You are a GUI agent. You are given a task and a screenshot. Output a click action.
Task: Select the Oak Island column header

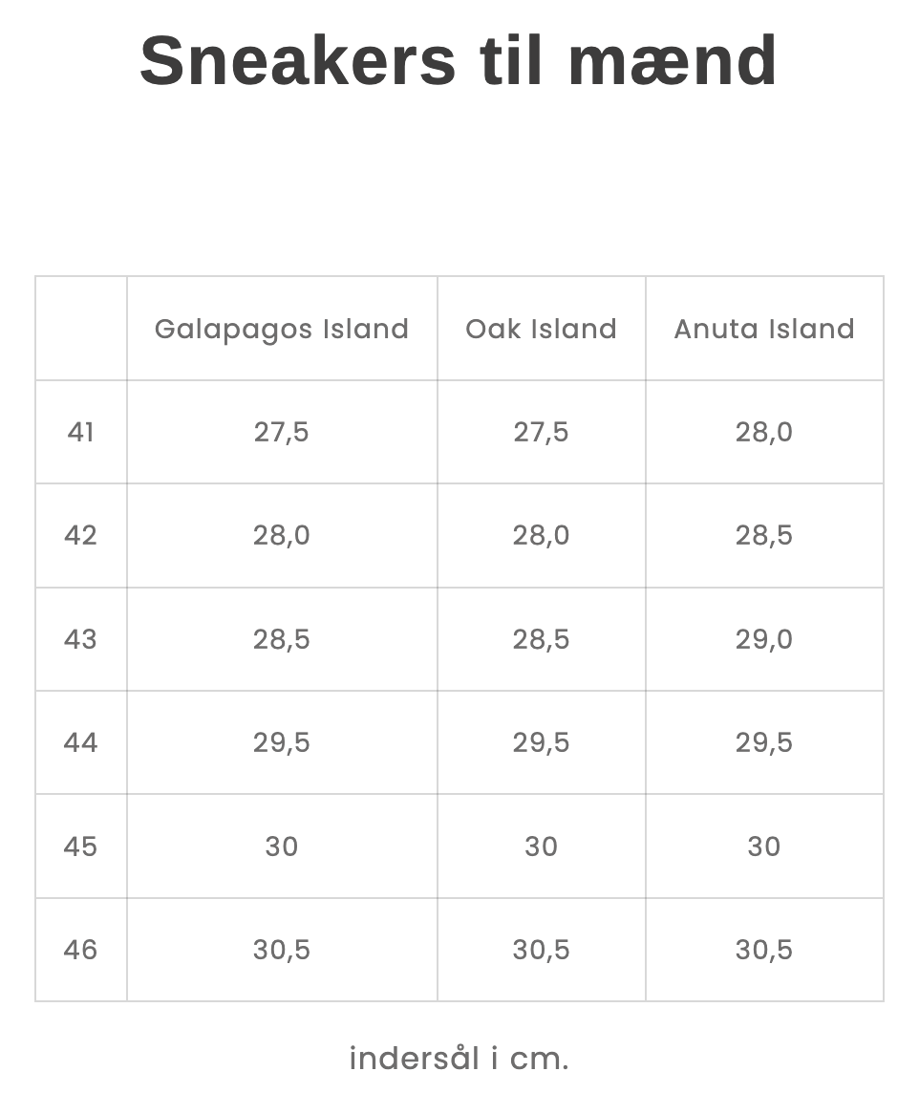pos(541,329)
